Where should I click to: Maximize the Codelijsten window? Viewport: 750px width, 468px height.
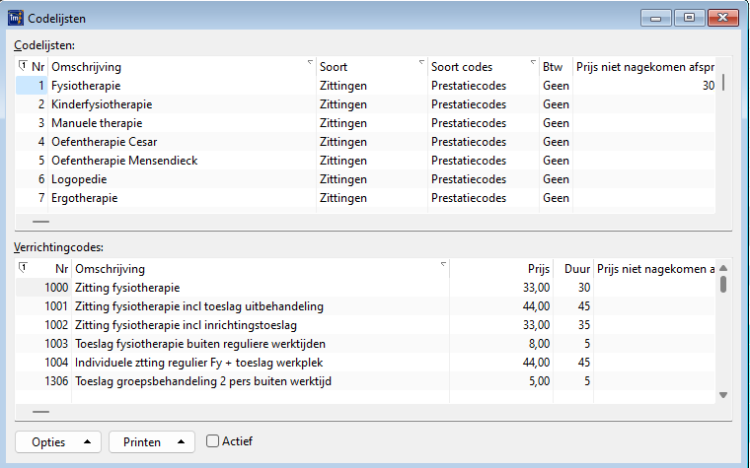[x=689, y=18]
